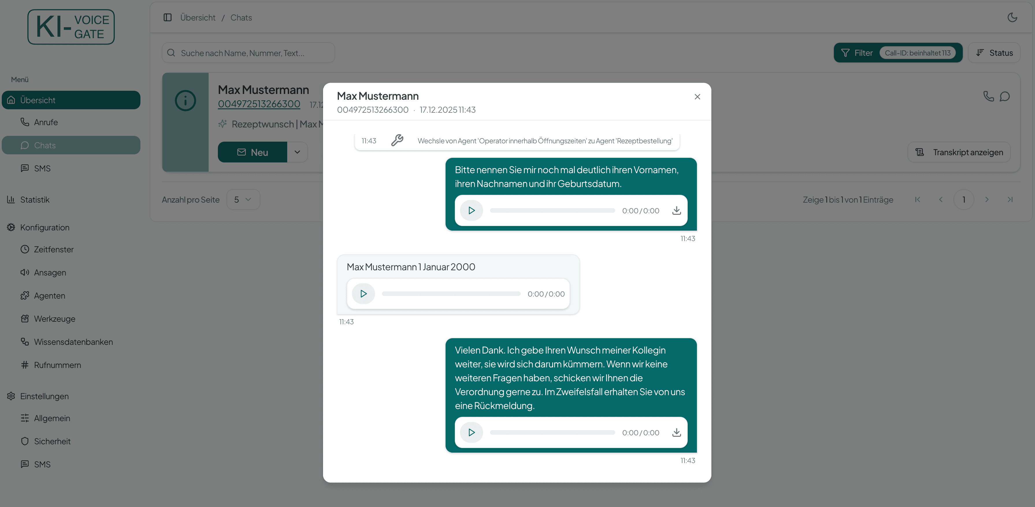Screen dimensions: 1035x507
Task: Expand the Neu button dropdown chevron
Action: (x=297, y=152)
